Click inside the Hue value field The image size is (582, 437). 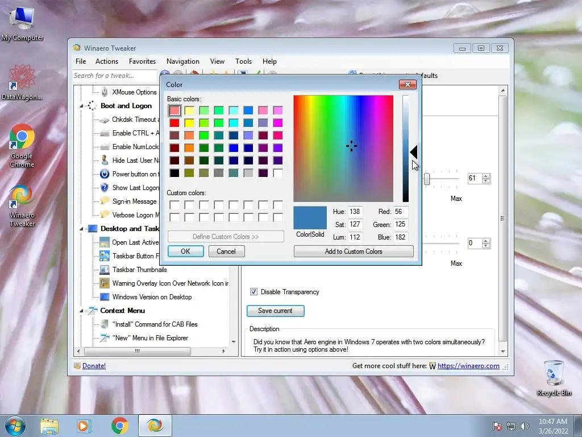click(x=355, y=212)
